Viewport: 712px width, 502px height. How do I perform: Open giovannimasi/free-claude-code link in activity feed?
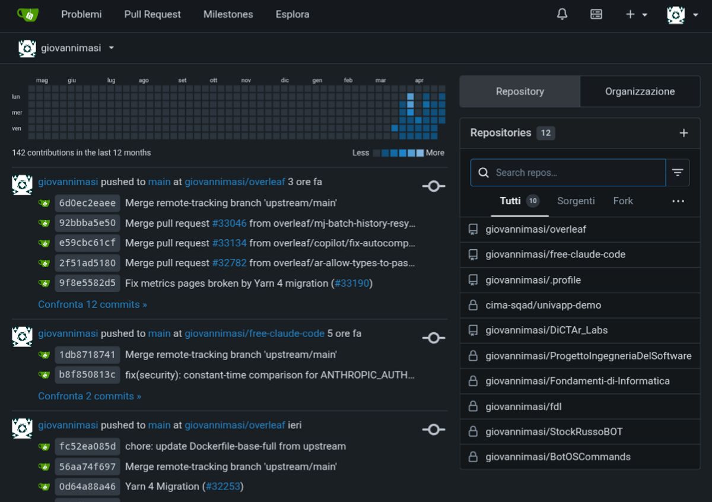(x=255, y=333)
